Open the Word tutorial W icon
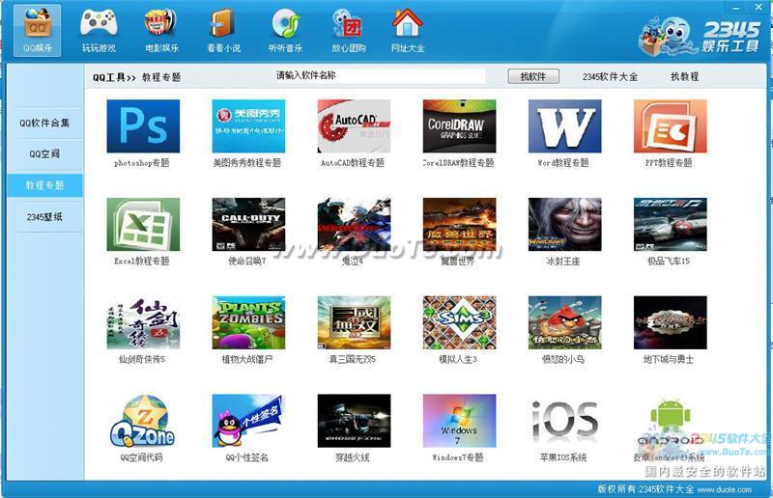Image resolution: width=773 pixels, height=498 pixels. click(x=565, y=126)
